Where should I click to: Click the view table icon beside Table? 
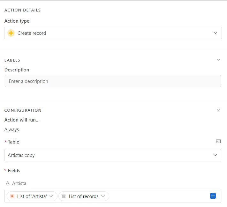[x=218, y=141]
